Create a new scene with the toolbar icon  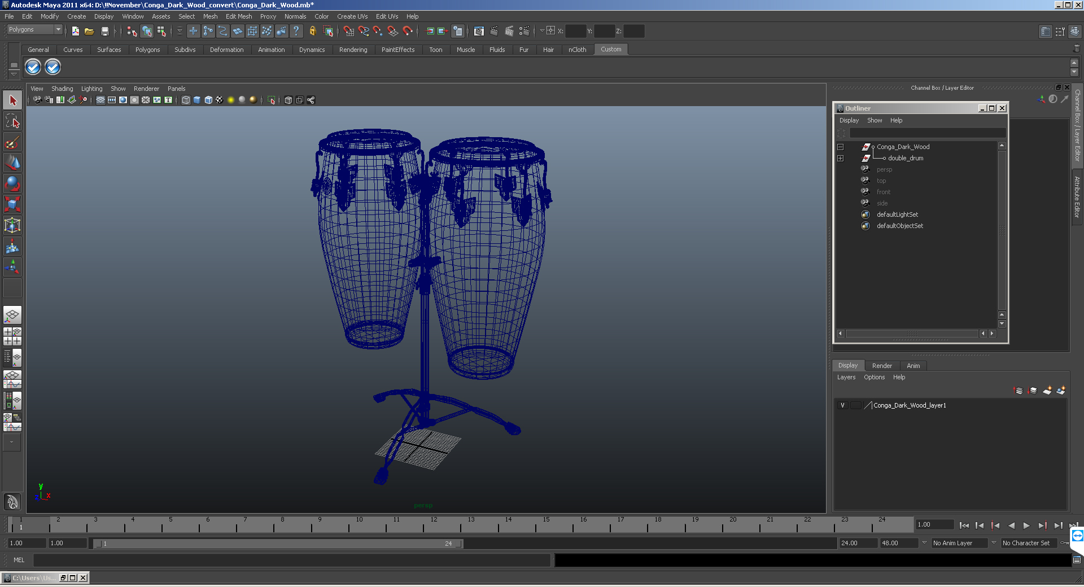[x=75, y=31]
